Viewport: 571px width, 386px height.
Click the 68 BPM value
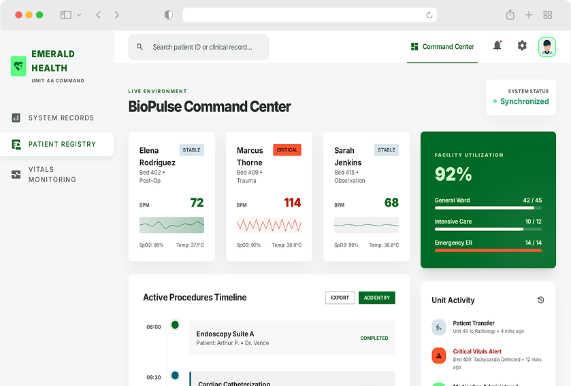pyautogui.click(x=391, y=203)
